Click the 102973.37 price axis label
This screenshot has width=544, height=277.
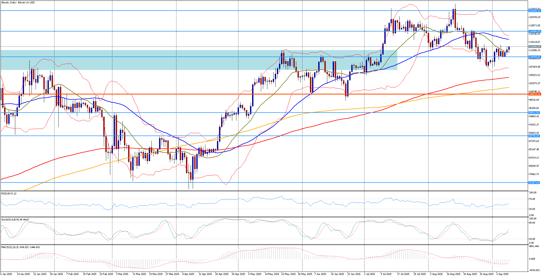pyautogui.click(x=535, y=83)
